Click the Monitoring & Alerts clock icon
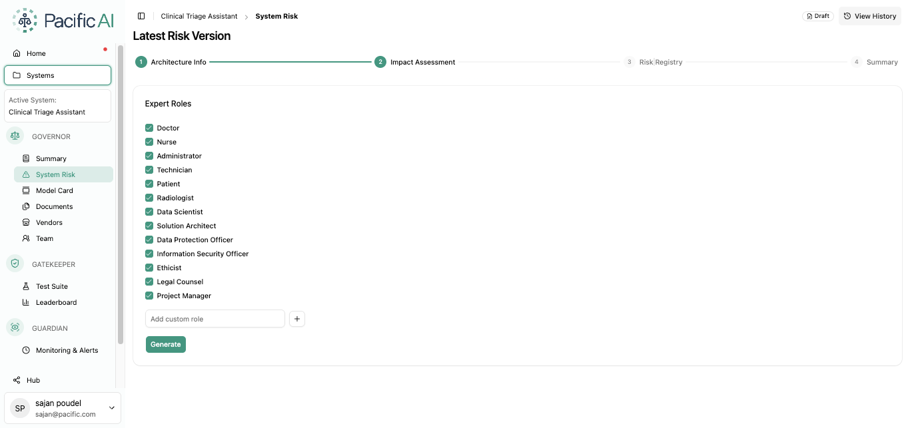This screenshot has height=428, width=910. (x=26, y=350)
